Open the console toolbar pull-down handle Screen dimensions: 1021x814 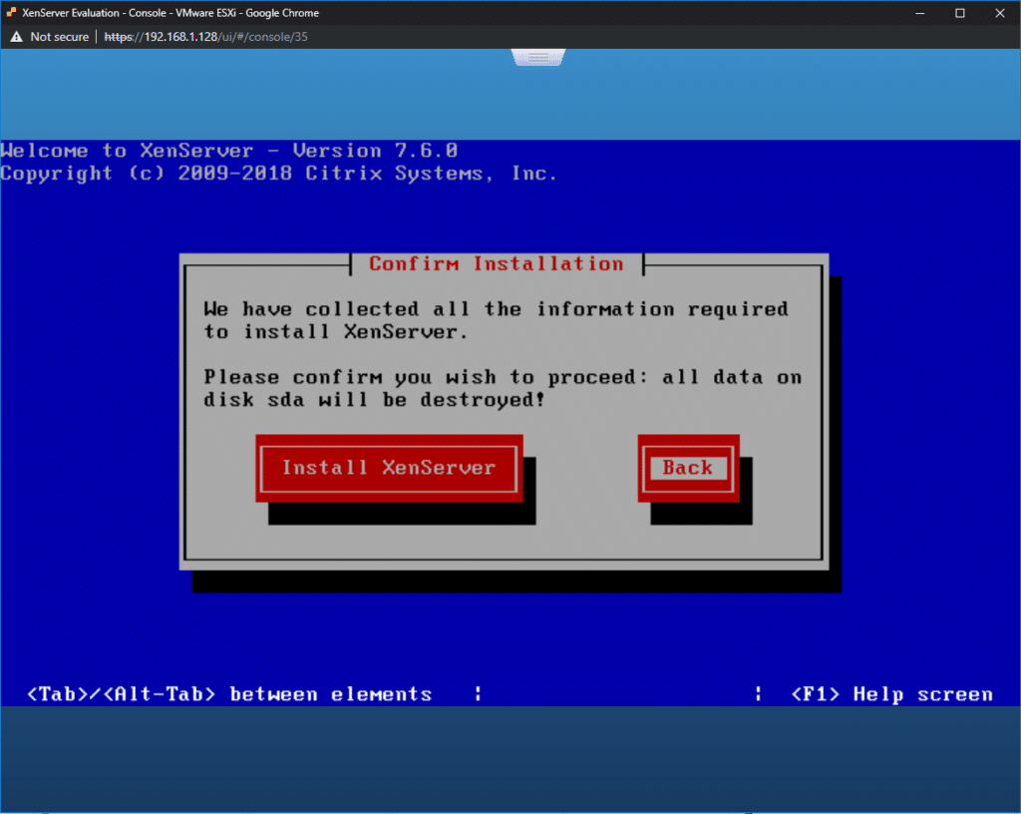coord(537,58)
